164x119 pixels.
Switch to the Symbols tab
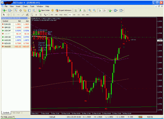click(x=6, y=113)
